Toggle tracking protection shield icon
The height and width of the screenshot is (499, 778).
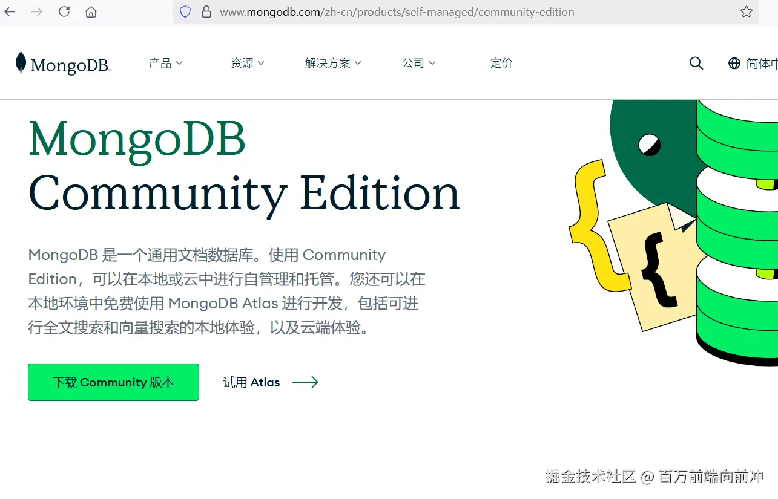[x=185, y=11]
